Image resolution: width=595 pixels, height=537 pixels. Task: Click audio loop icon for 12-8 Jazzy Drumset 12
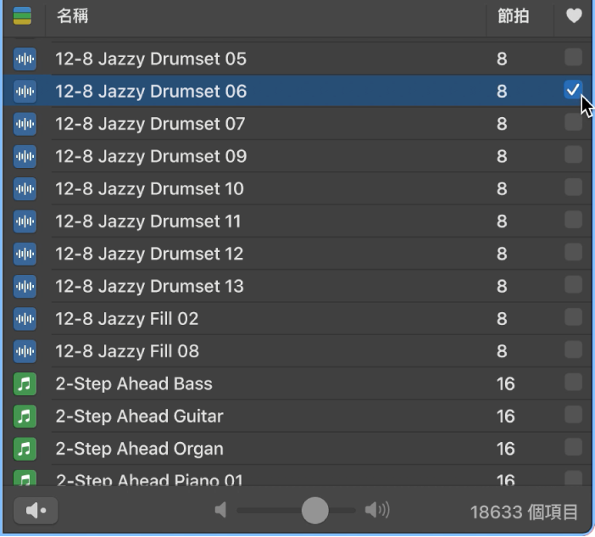pyautogui.click(x=25, y=254)
